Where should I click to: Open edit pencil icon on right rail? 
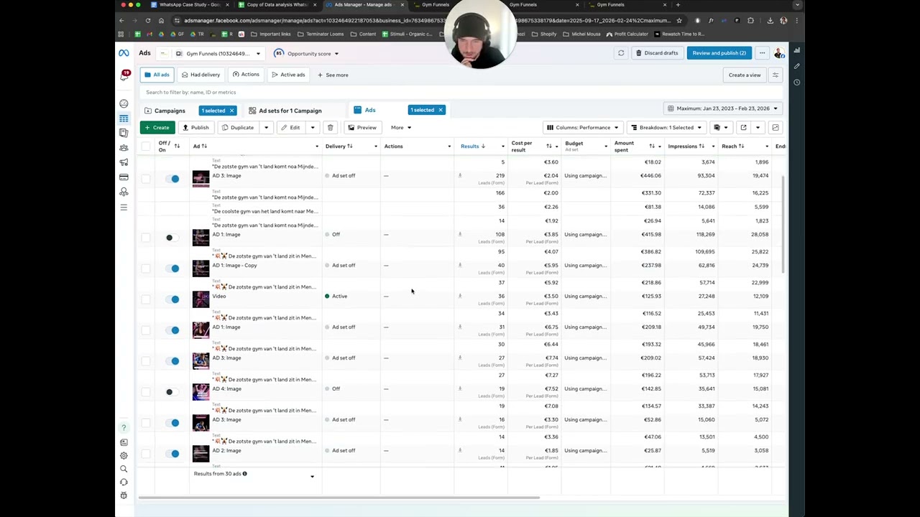pyautogui.click(x=796, y=66)
